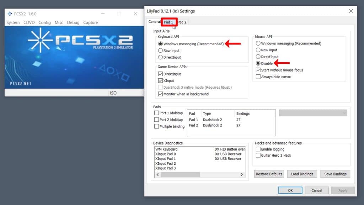
Task: Select XInput Pad 2 in Device Diagnostics
Action: pos(166,163)
